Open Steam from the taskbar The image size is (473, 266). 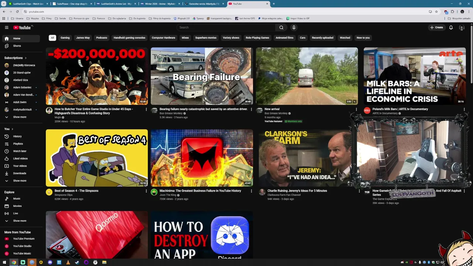[x=77, y=262]
